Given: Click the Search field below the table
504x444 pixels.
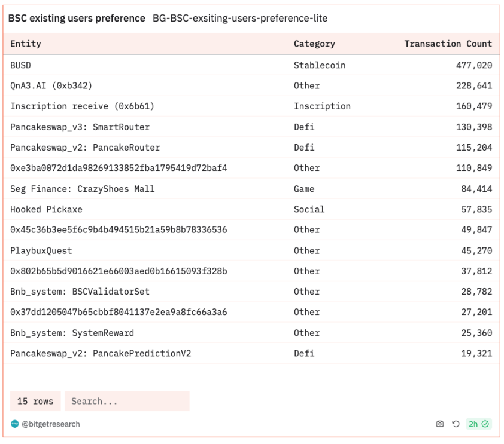Looking at the screenshot, I should pyautogui.click(x=127, y=401).
